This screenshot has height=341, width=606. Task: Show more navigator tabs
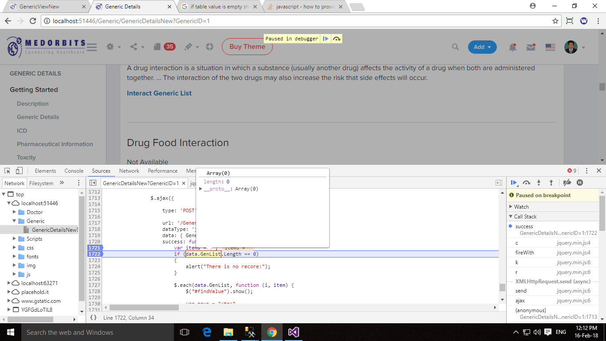point(62,183)
